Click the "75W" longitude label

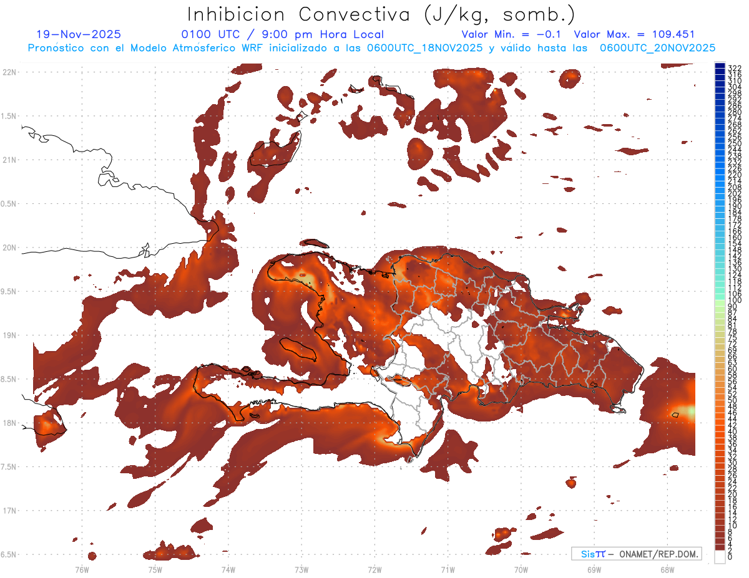[x=155, y=569]
